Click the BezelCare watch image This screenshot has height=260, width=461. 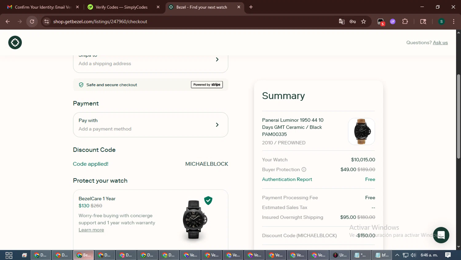(x=195, y=219)
